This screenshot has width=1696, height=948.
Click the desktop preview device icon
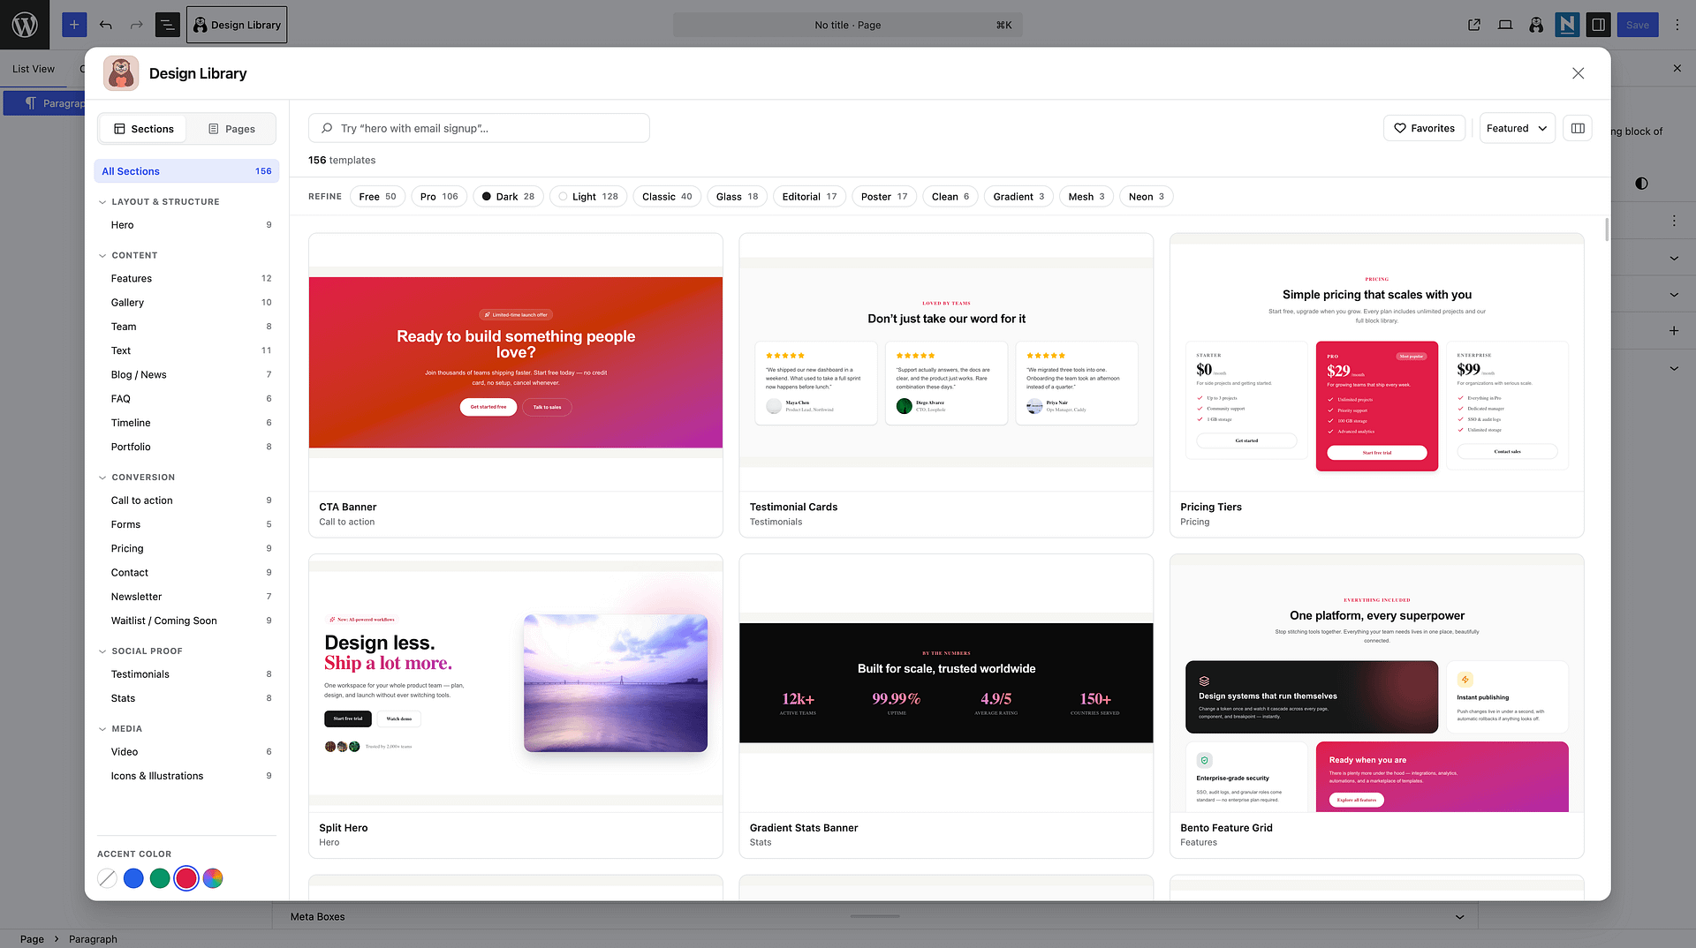point(1505,25)
